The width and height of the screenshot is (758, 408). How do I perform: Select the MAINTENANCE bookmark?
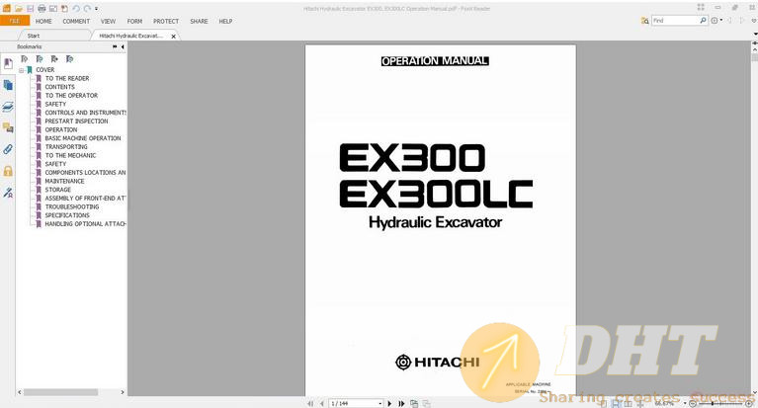coord(64,182)
